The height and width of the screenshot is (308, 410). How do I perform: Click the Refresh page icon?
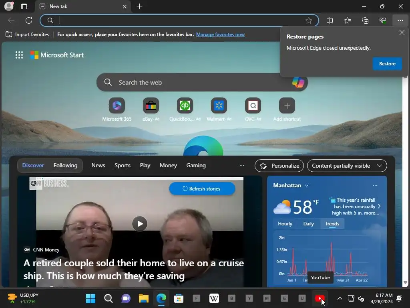tap(29, 20)
